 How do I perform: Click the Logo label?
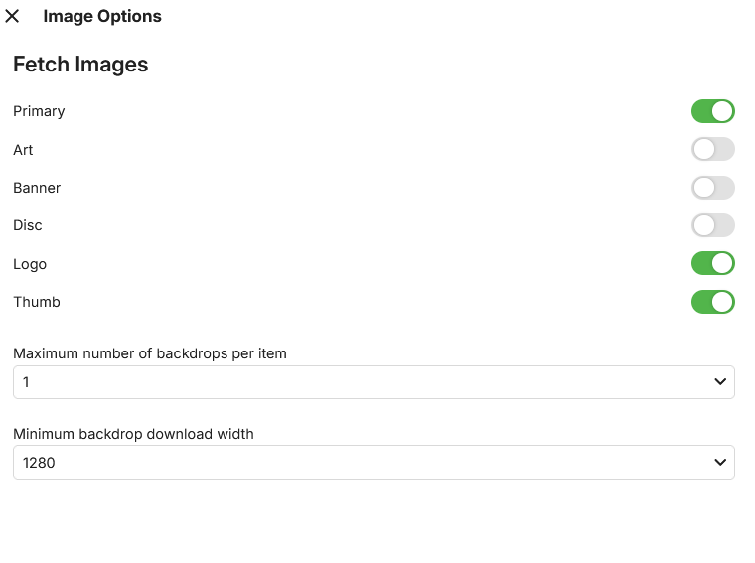pyautogui.click(x=30, y=264)
